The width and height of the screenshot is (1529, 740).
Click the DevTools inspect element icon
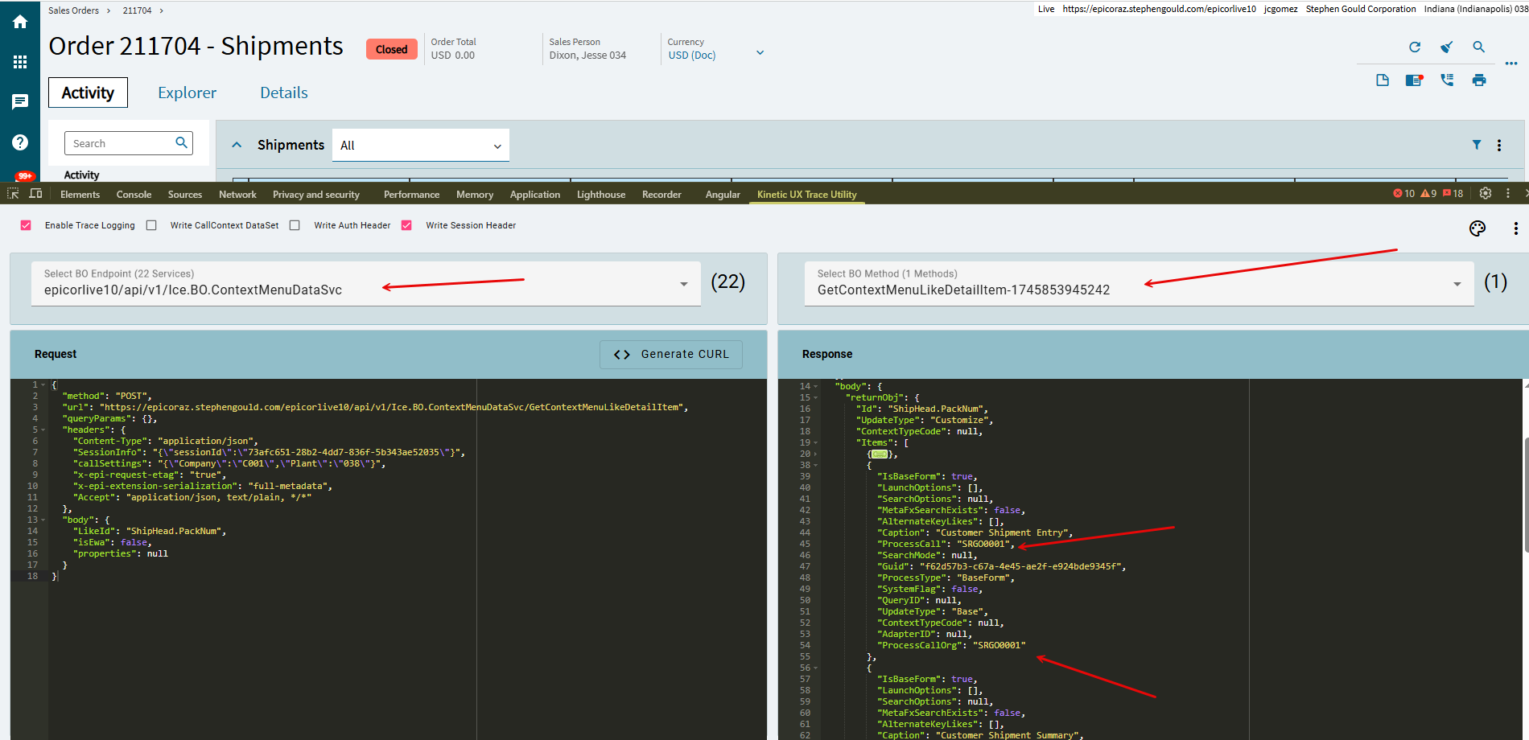click(13, 194)
